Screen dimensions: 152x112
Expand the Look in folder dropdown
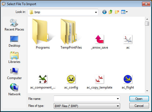coord(96,12)
